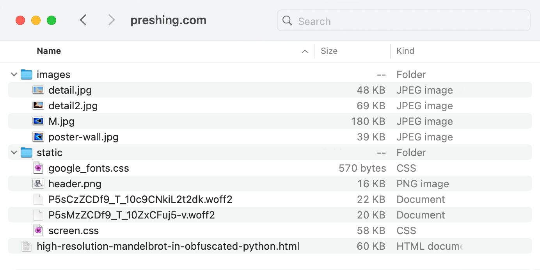Viewport: 540px width, 270px height.
Task: Sort files by Kind column header
Action: click(x=405, y=51)
